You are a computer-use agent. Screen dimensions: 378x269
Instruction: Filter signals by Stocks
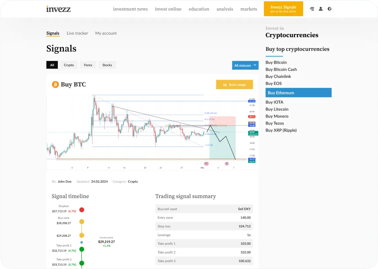click(x=107, y=65)
